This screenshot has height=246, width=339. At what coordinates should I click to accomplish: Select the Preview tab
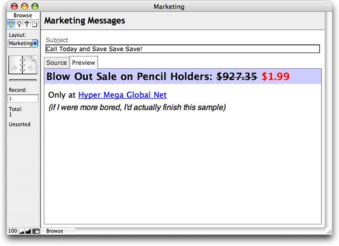click(x=84, y=63)
